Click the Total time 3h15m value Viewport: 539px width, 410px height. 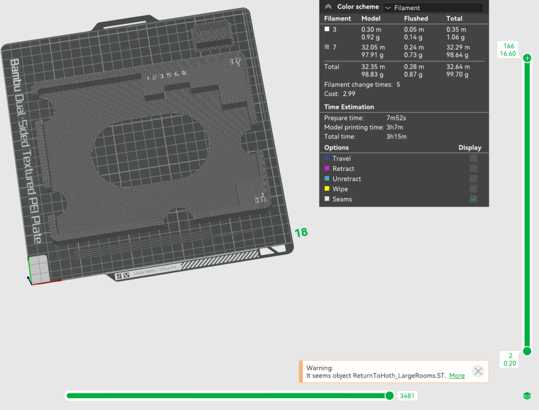click(x=396, y=136)
